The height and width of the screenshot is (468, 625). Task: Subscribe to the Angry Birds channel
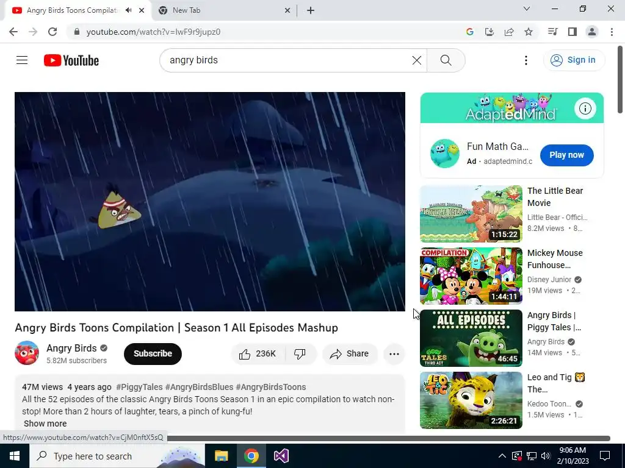tap(153, 354)
